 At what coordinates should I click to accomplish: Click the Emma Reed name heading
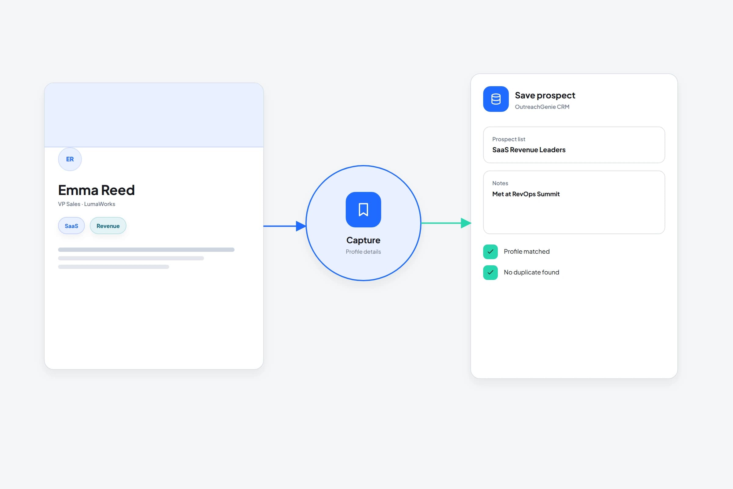(x=96, y=190)
